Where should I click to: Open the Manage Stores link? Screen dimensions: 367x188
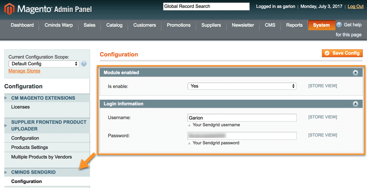coord(24,71)
